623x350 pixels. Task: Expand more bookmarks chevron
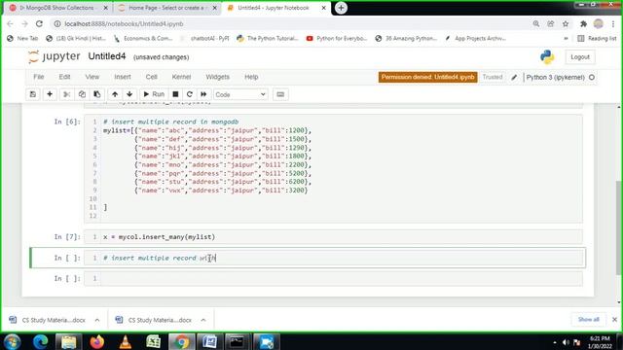(x=566, y=39)
